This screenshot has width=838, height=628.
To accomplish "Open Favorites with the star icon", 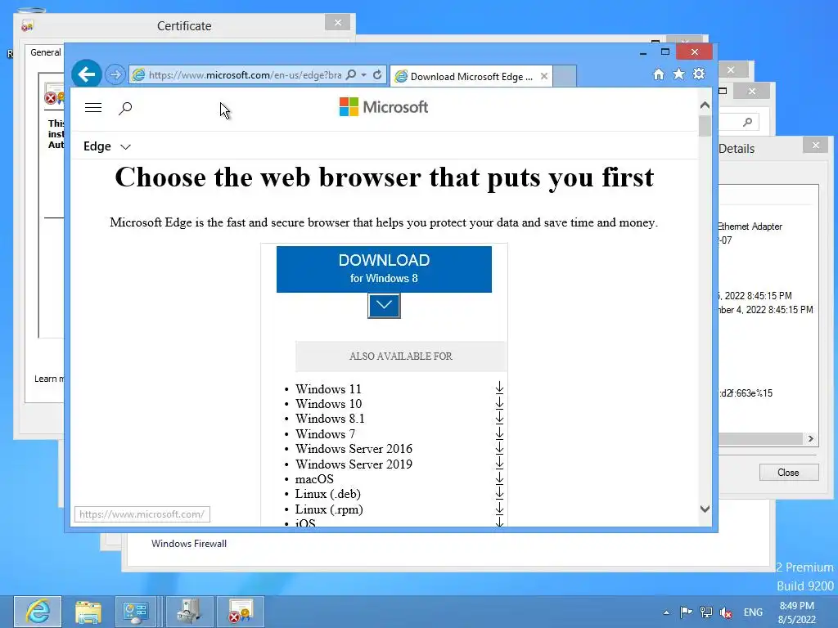I will (678, 74).
